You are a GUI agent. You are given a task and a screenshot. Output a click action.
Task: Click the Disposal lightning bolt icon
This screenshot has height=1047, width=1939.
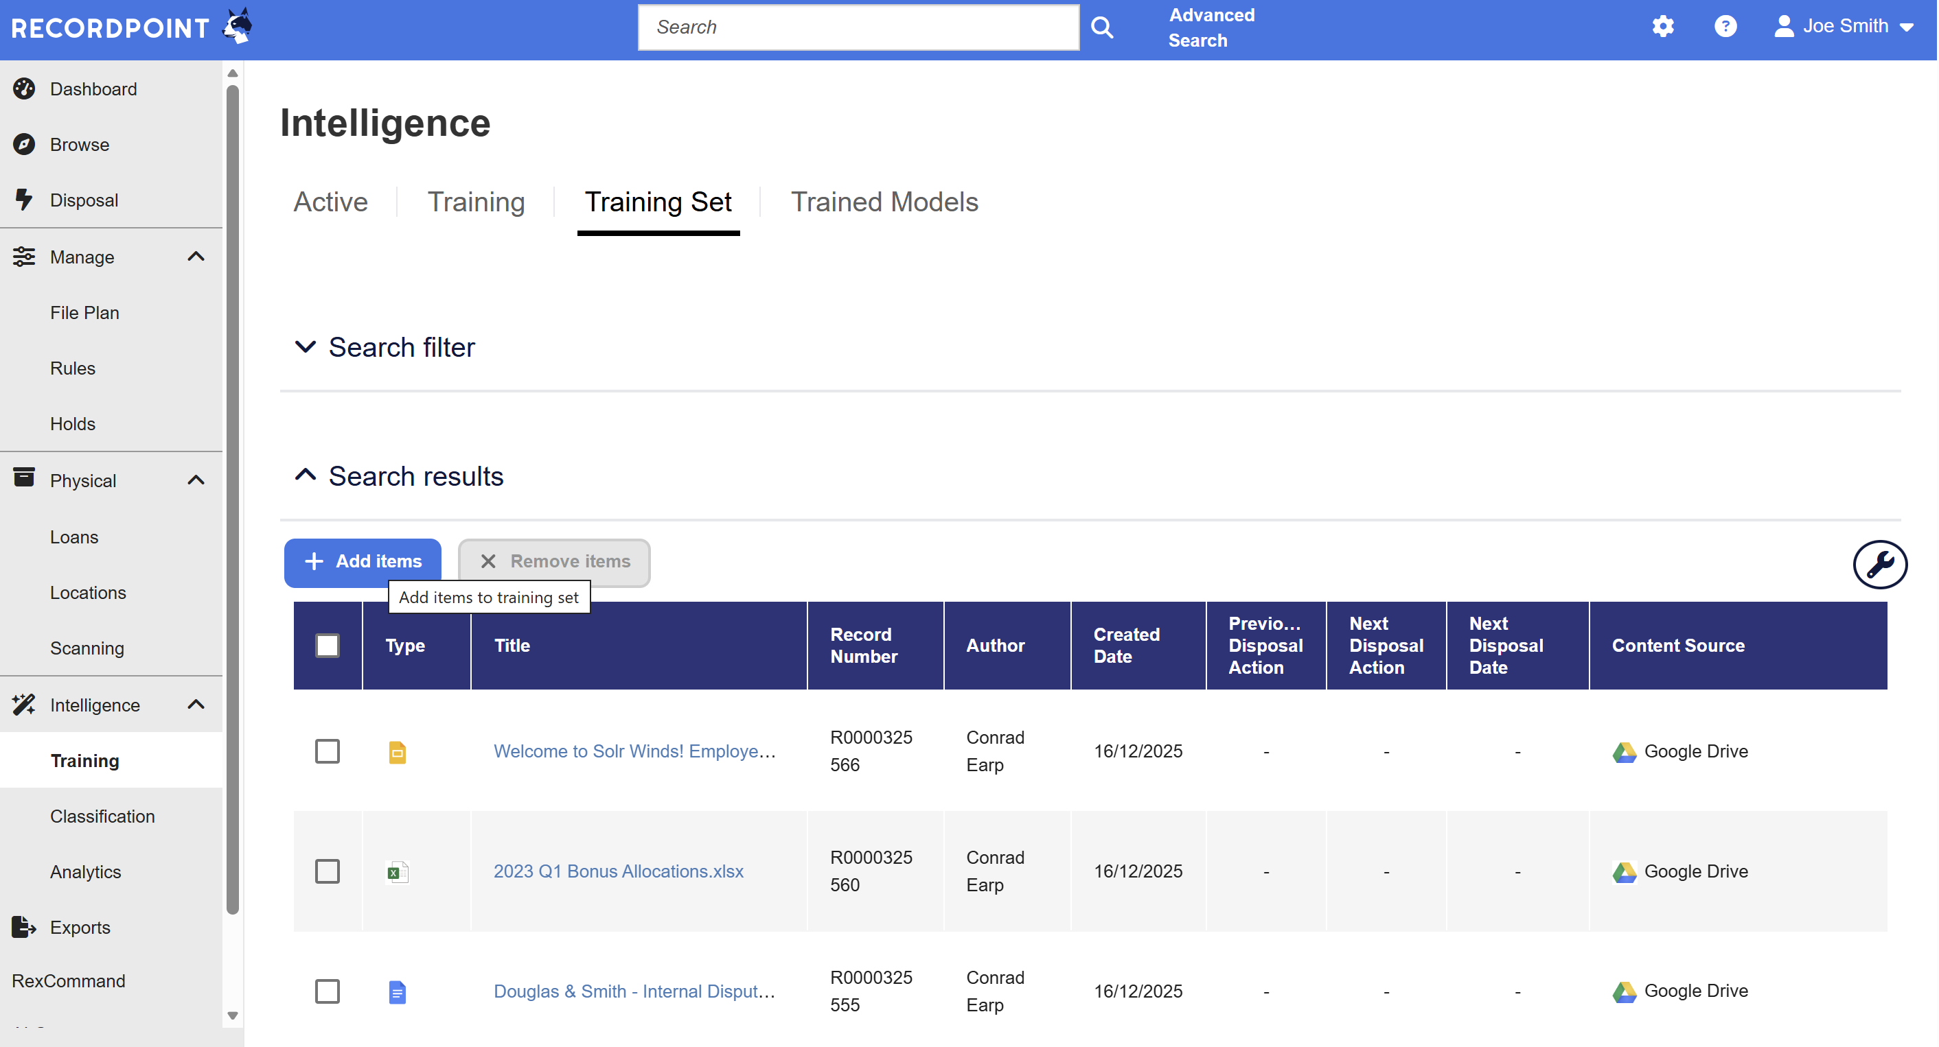[24, 200]
